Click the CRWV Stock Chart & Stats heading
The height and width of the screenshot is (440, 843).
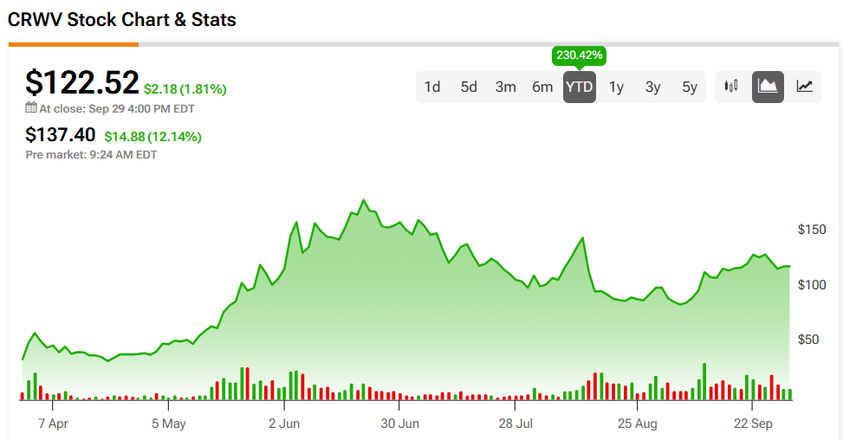tap(122, 20)
